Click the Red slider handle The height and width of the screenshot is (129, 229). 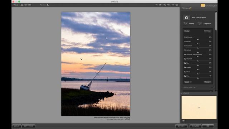(x=198, y=65)
